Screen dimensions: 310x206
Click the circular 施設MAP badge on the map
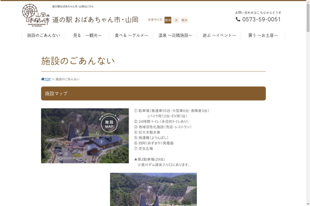[x=109, y=124]
